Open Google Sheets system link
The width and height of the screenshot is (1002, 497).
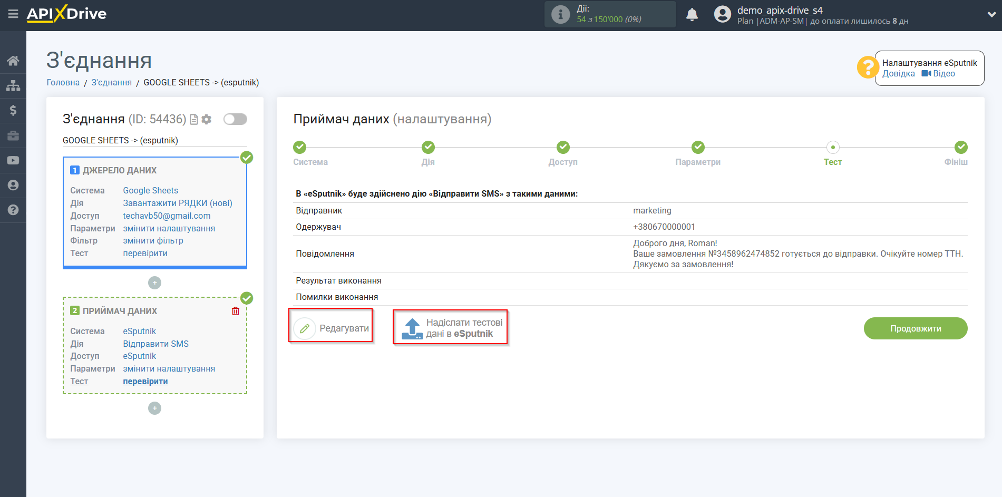point(150,190)
